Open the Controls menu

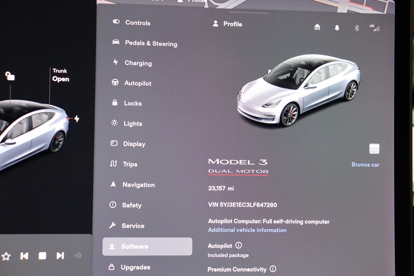137,23
